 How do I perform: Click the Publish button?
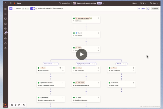point(155,9)
